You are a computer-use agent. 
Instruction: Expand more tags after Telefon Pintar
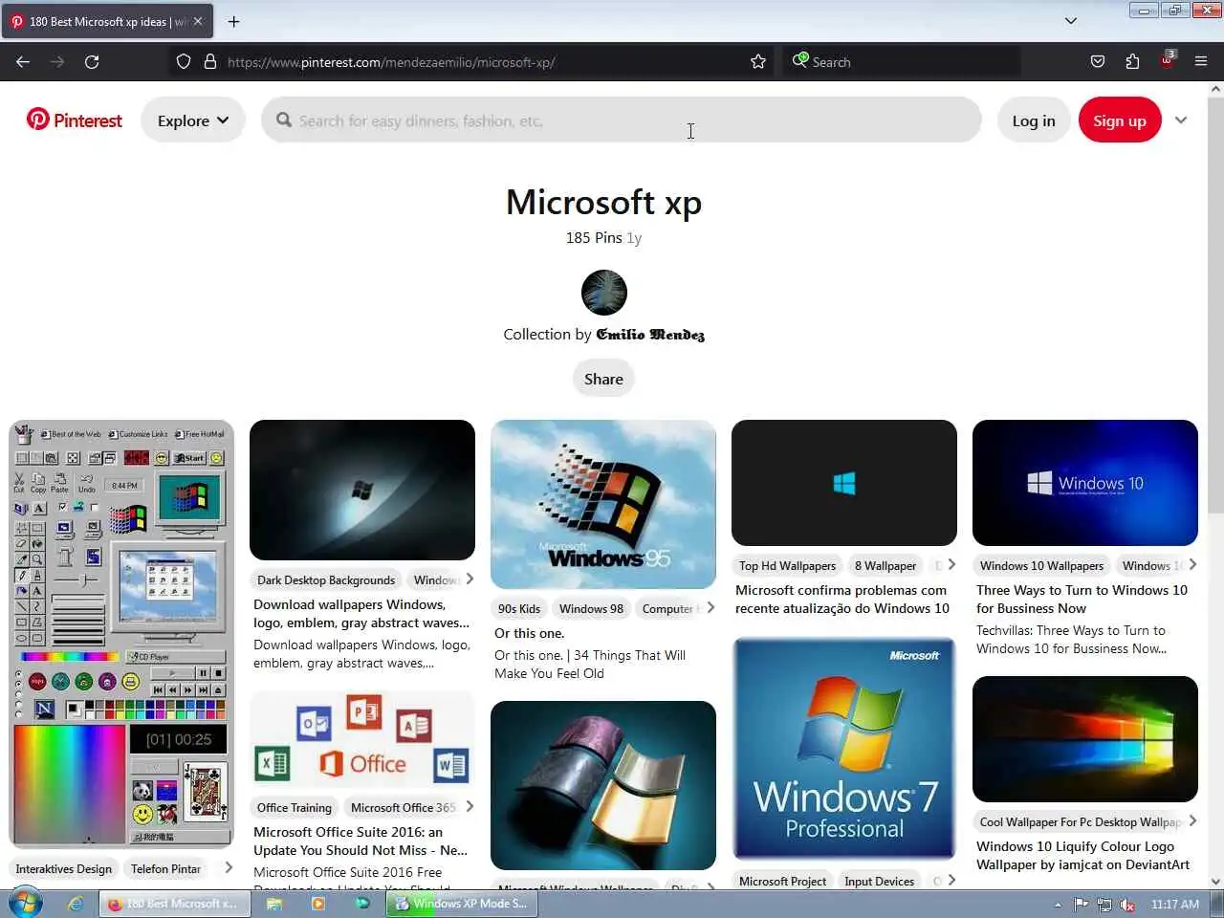coord(229,867)
